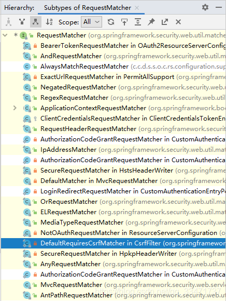Expand the ApplicationContextRequestMatcher node
This screenshot has height=301, width=226.
15,108
